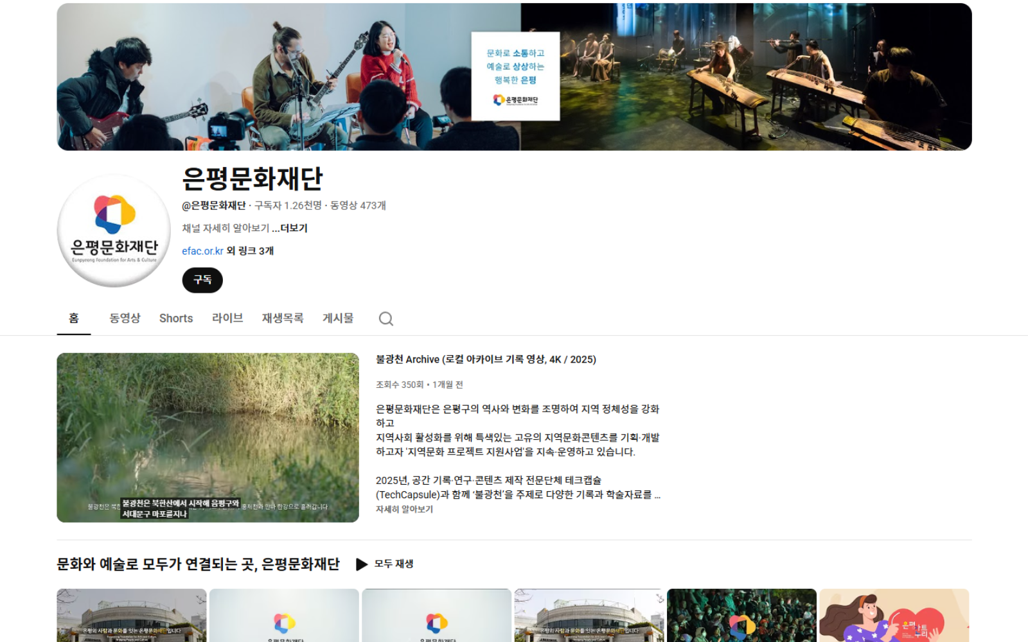View the 게시물 tab
The width and height of the screenshot is (1028, 642).
pos(338,318)
